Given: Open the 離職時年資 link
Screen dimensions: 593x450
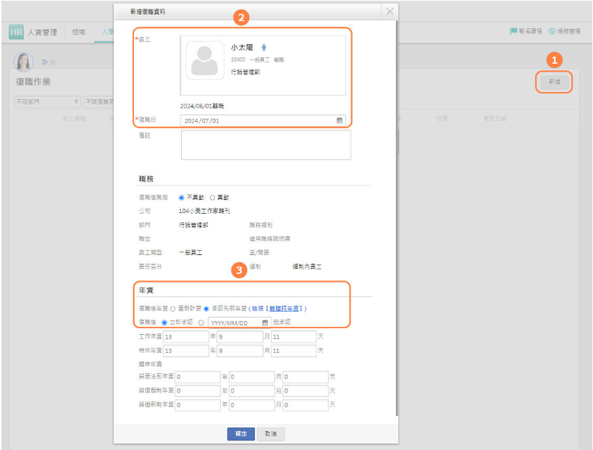Looking at the screenshot, I should [287, 308].
